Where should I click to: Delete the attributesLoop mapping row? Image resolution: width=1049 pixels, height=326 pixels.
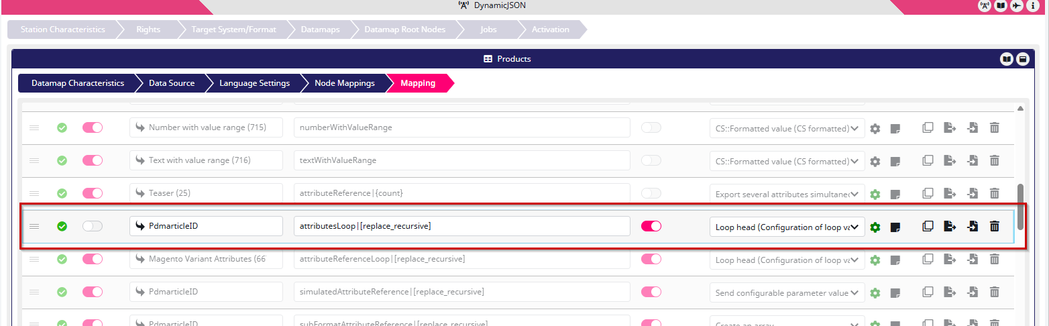995,226
